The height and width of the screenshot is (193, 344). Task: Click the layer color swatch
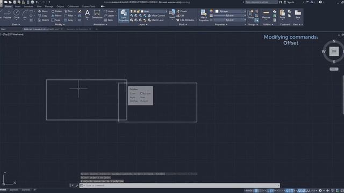142,11
